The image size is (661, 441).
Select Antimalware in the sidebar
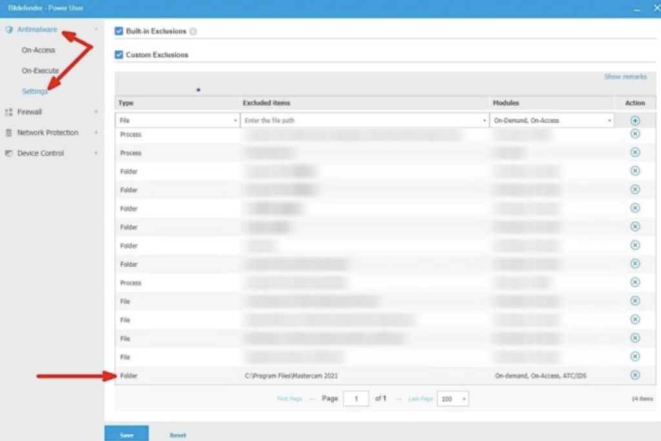point(37,30)
